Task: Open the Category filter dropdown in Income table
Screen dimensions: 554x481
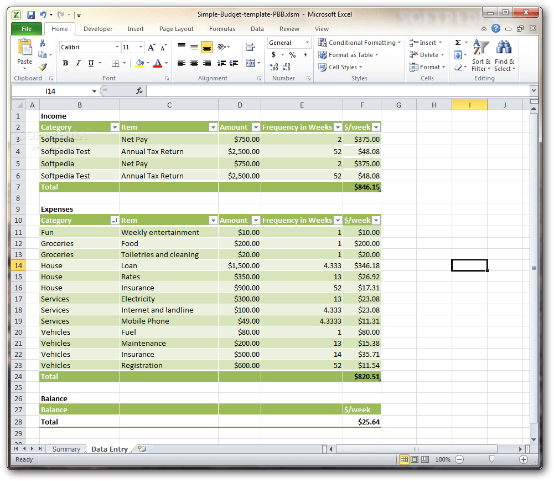Action: [x=114, y=127]
